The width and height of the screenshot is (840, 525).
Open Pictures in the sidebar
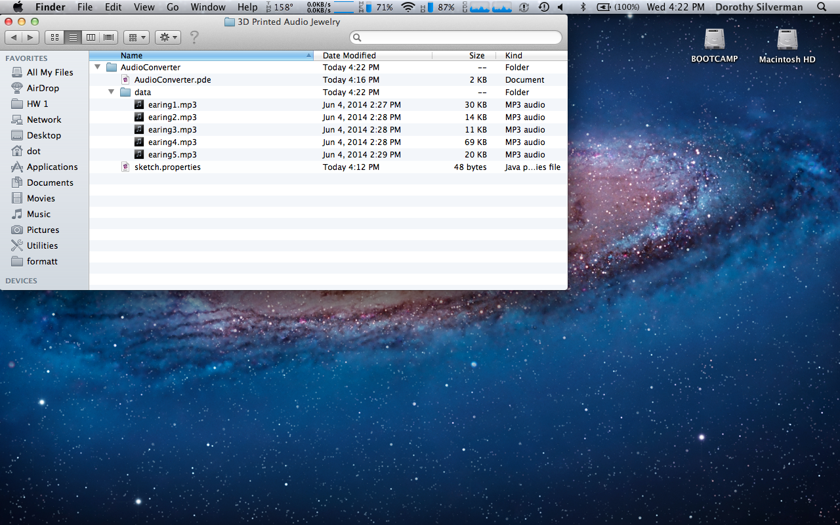pyautogui.click(x=35, y=230)
